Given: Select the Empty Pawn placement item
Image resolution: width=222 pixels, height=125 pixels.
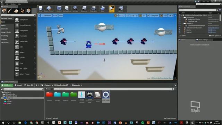Looking at the screenshot, I should tap(25, 31).
